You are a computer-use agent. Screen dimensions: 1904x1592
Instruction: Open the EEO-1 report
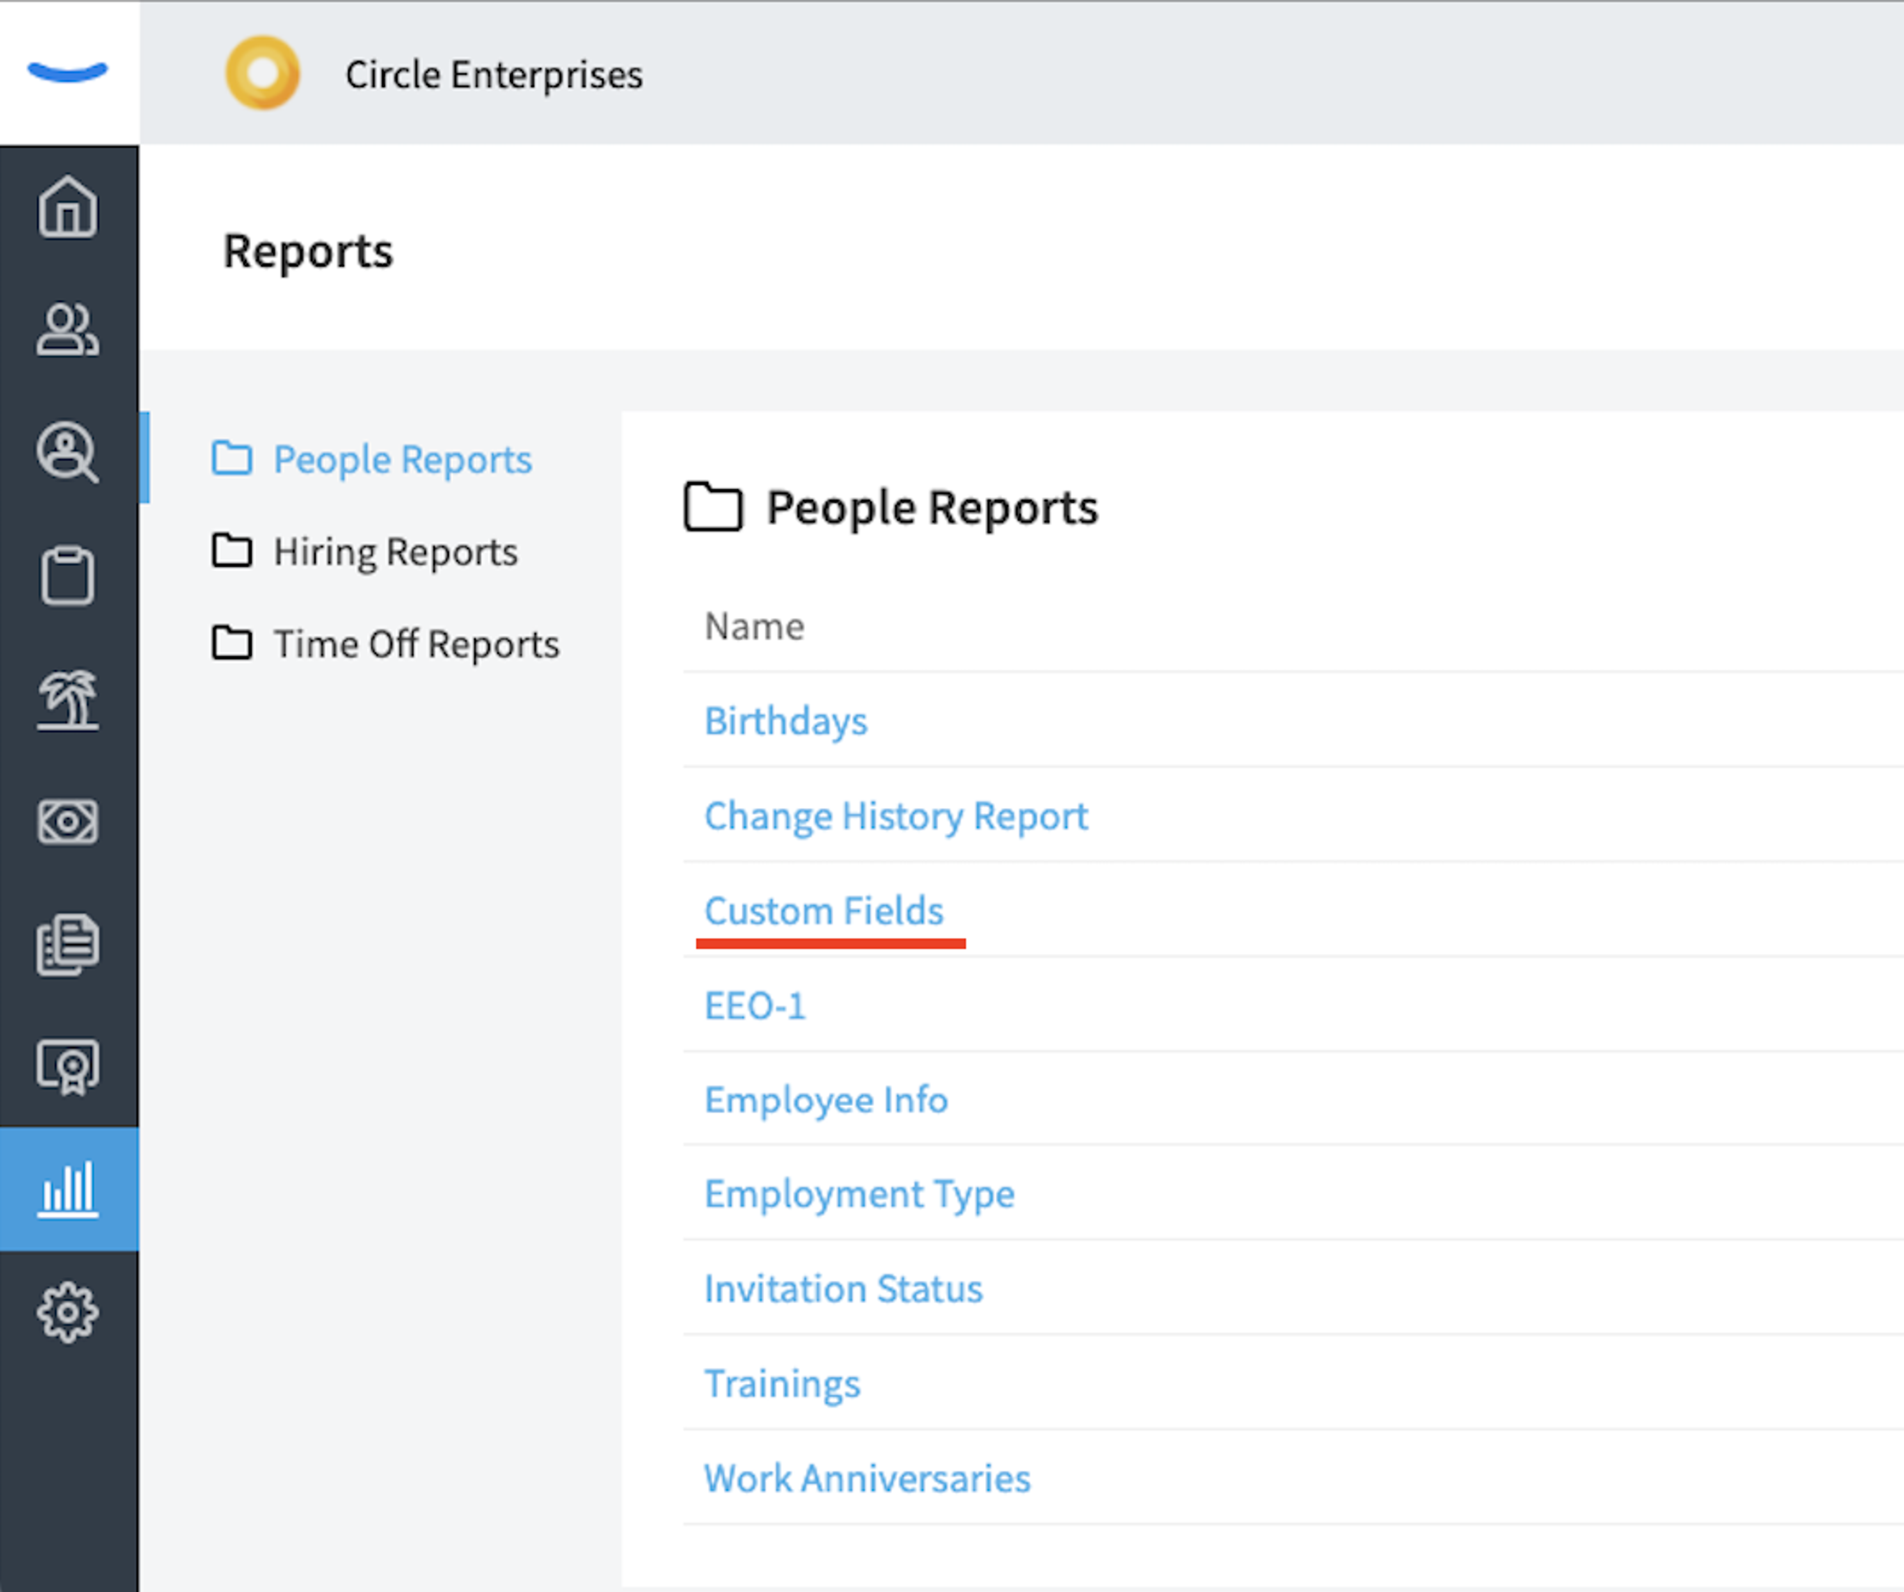point(754,1005)
